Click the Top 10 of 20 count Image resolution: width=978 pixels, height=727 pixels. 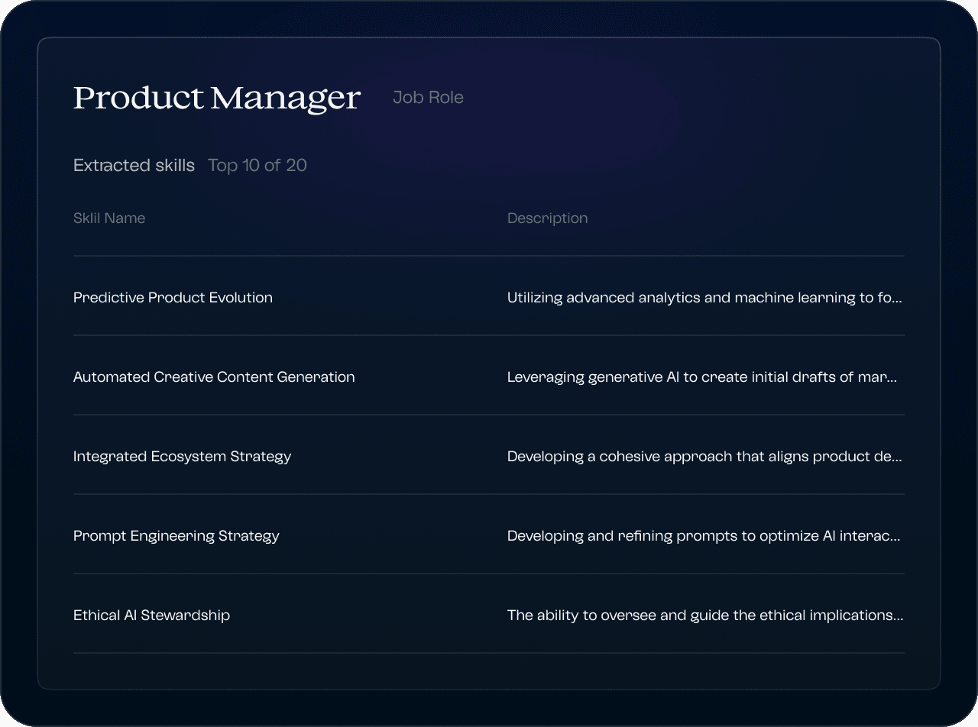pos(257,165)
